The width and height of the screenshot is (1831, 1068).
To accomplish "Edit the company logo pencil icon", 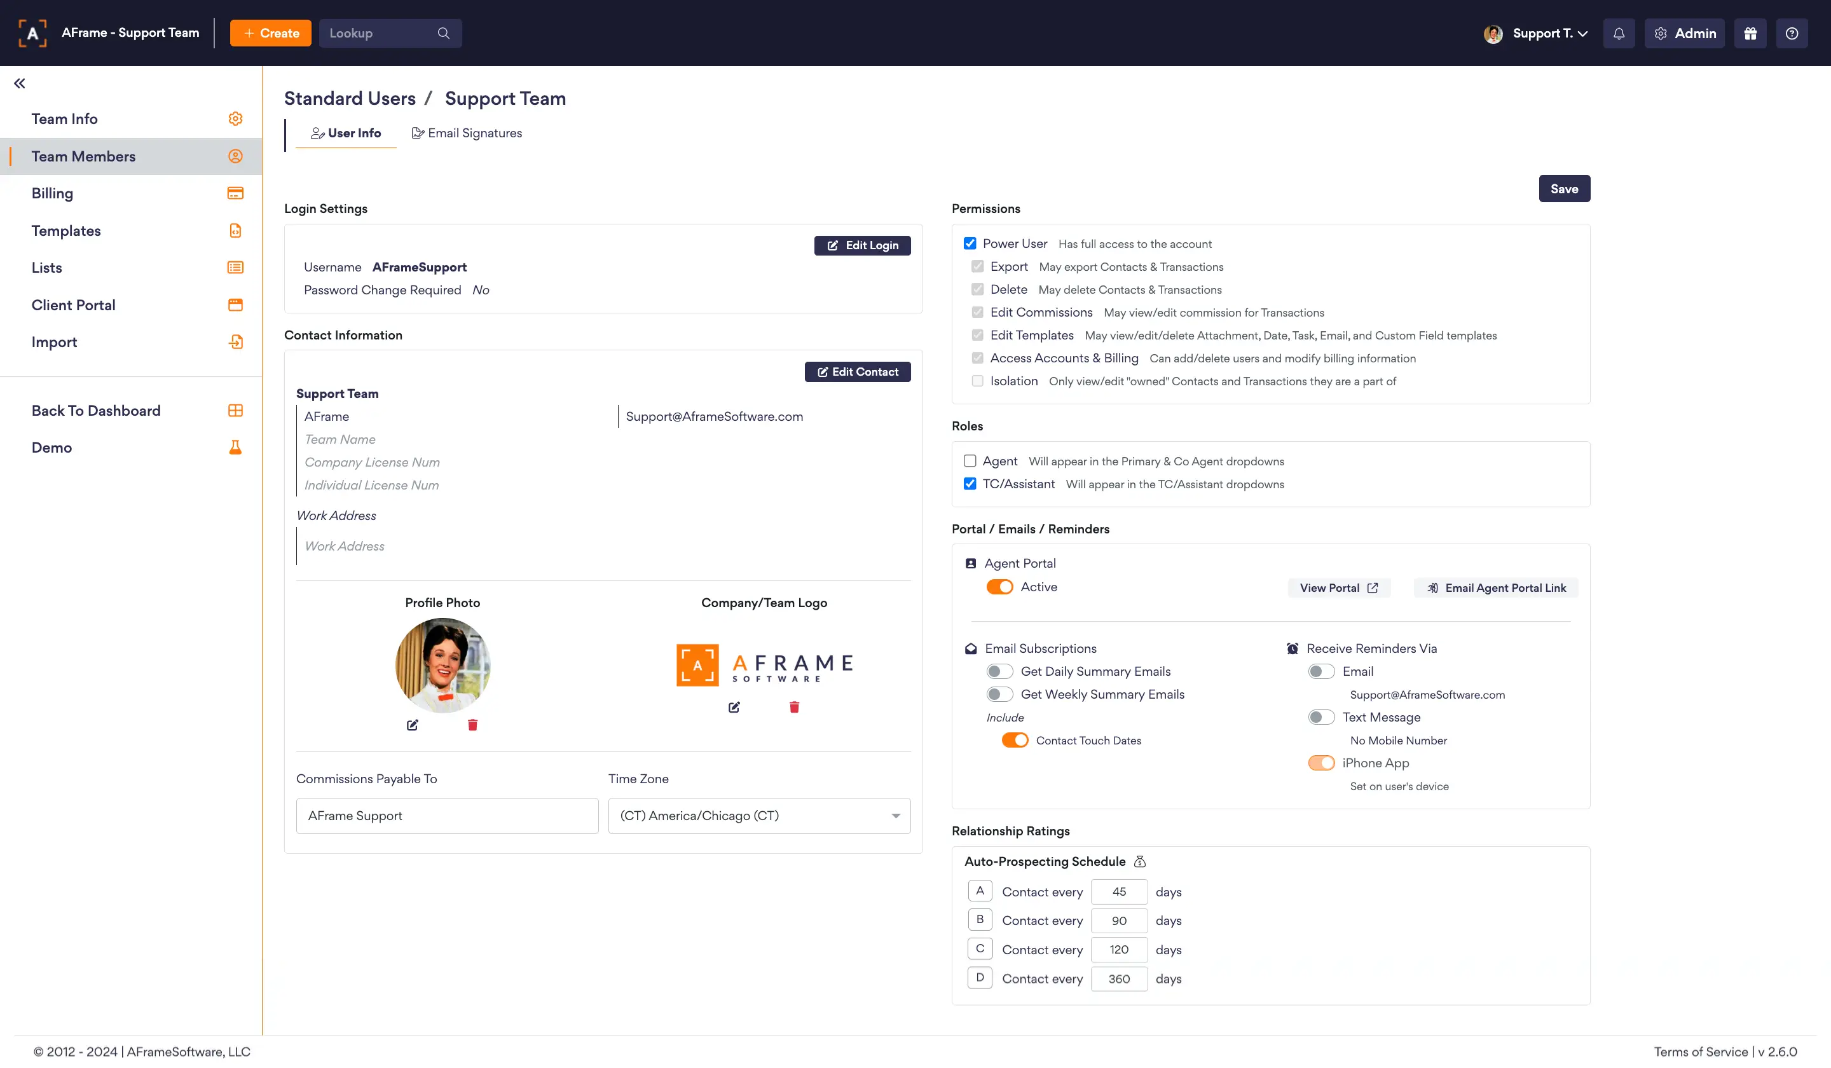I will point(734,707).
